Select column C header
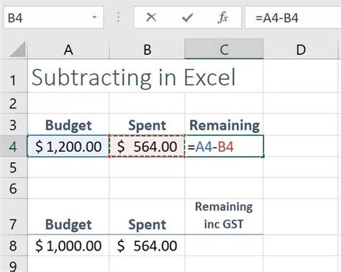The image size is (341, 272). [224, 49]
